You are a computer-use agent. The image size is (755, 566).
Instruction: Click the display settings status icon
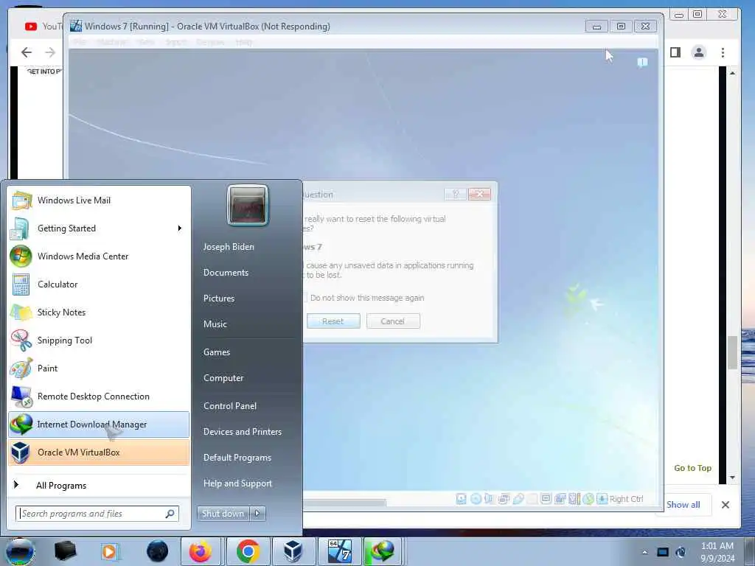coord(546,499)
